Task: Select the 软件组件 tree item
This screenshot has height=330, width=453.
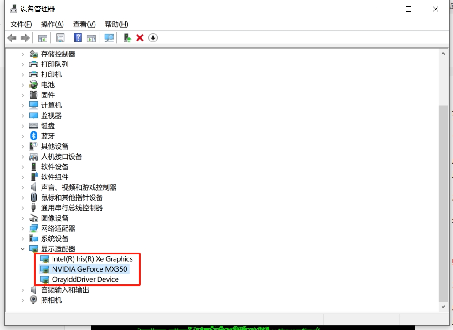Action: pyautogui.click(x=55, y=177)
